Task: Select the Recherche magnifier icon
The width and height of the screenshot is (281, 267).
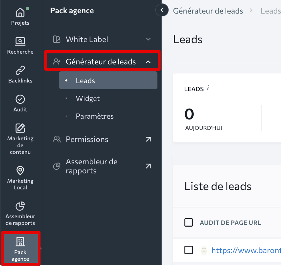Action: [x=20, y=42]
